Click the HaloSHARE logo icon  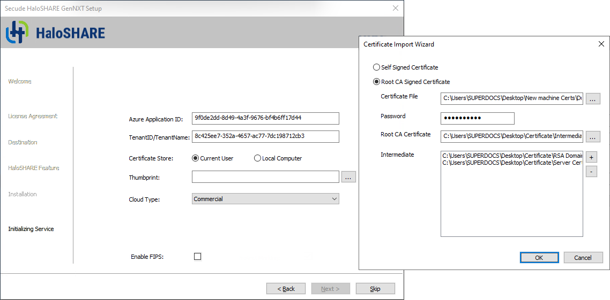(x=17, y=33)
